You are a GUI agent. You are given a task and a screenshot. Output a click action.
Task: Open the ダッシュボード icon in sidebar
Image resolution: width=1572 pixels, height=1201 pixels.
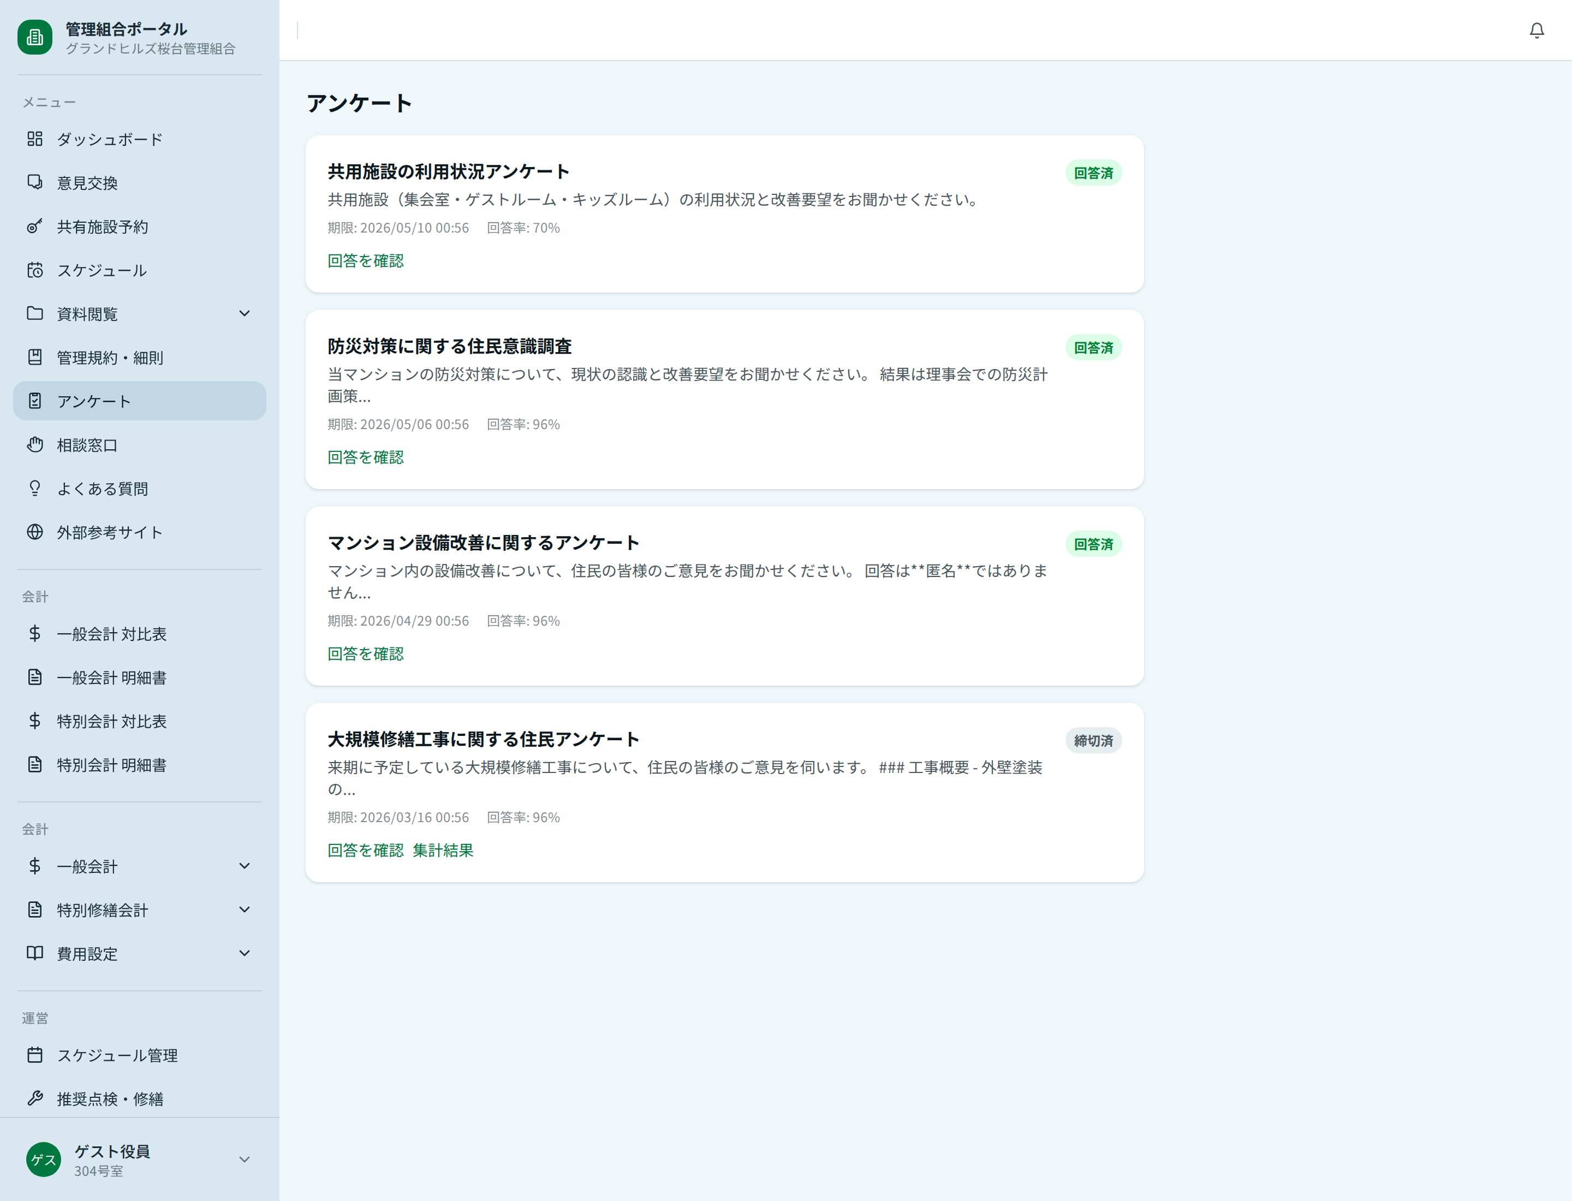35,139
